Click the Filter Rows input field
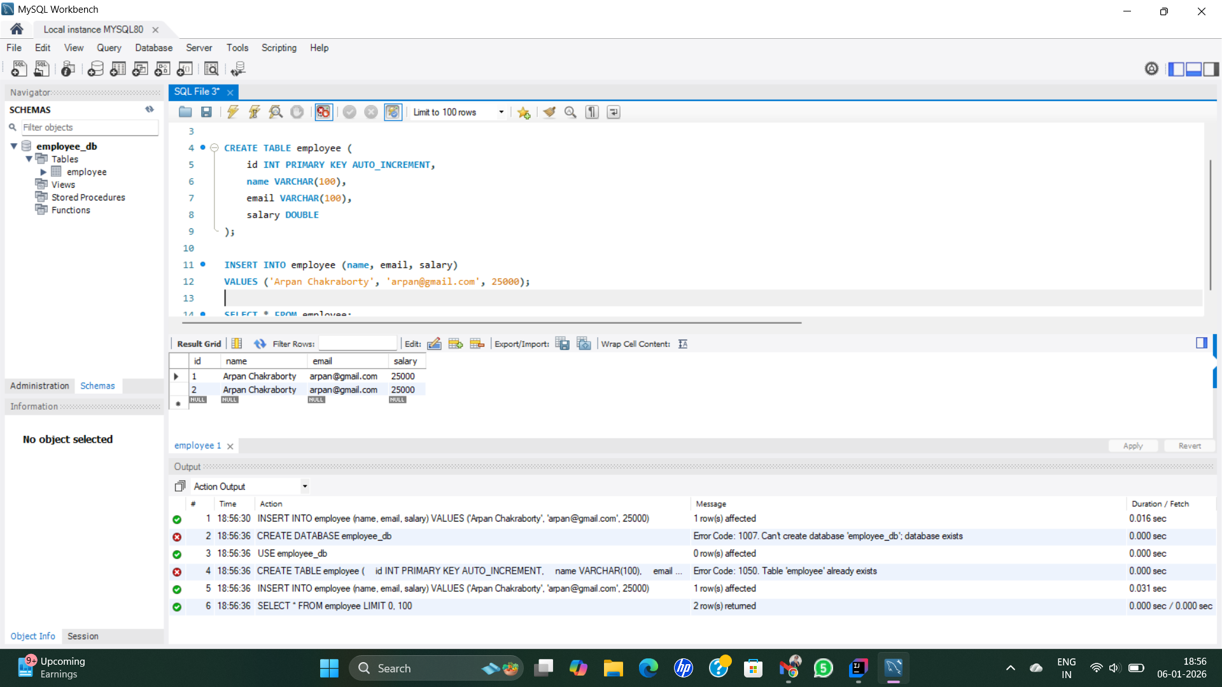1222x687 pixels. tap(358, 343)
